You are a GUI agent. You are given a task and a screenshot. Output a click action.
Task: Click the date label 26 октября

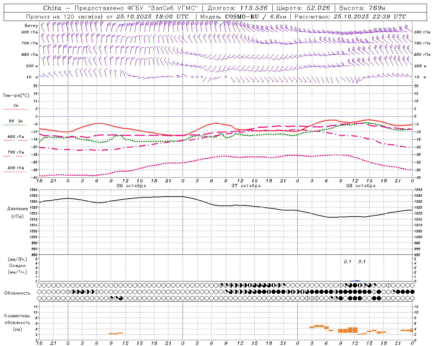[x=131, y=186]
